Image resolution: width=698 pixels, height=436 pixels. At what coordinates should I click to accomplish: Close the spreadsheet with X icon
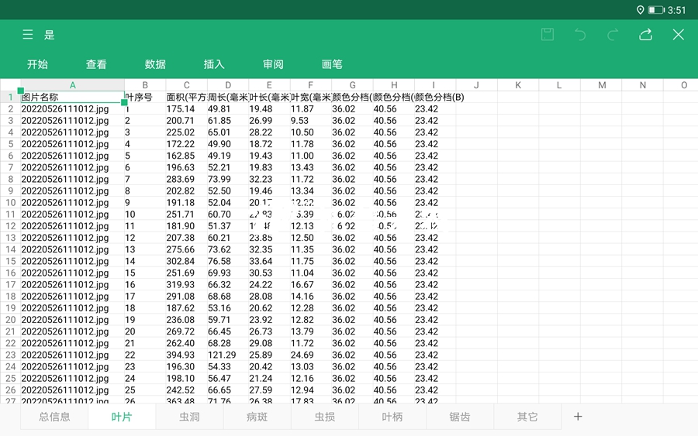[679, 35]
